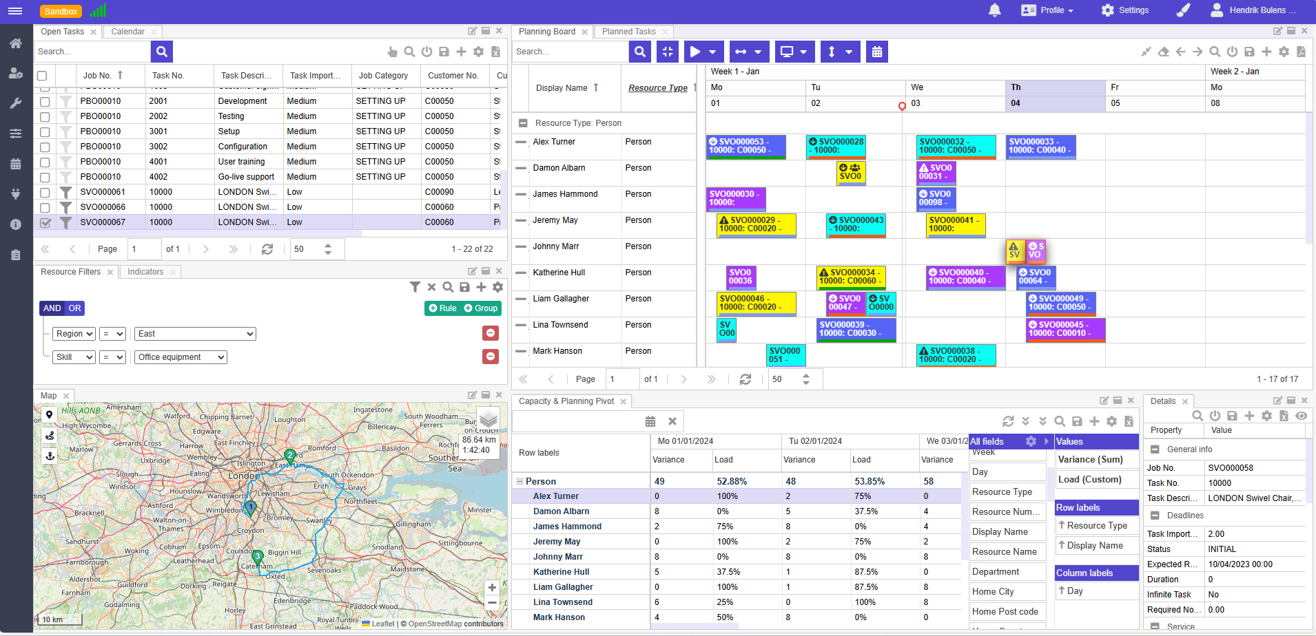Open the brush/cleanup icon in the top navigation bar
This screenshot has width=1316, height=636.
point(1183,10)
